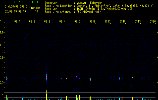
Task: Click the meteor count value 18
Action: tap(36, 11)
